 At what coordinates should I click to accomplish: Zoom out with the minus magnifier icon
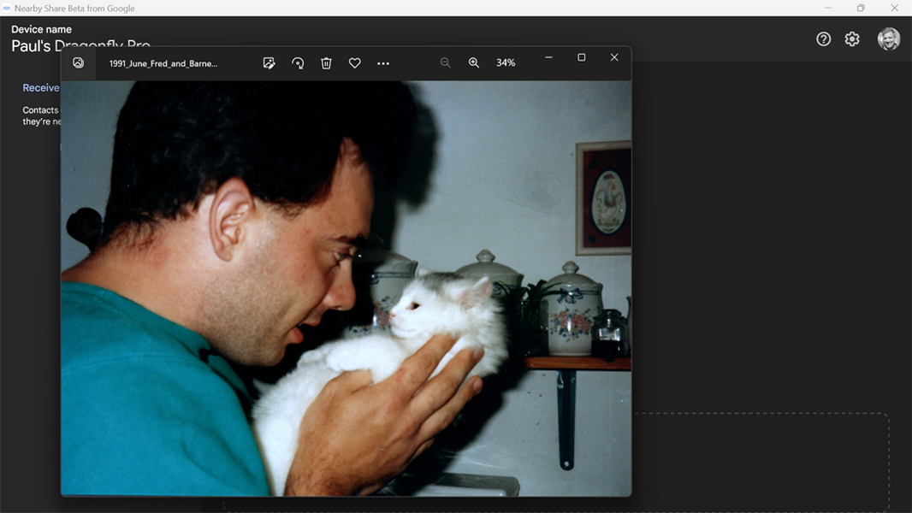click(x=445, y=63)
